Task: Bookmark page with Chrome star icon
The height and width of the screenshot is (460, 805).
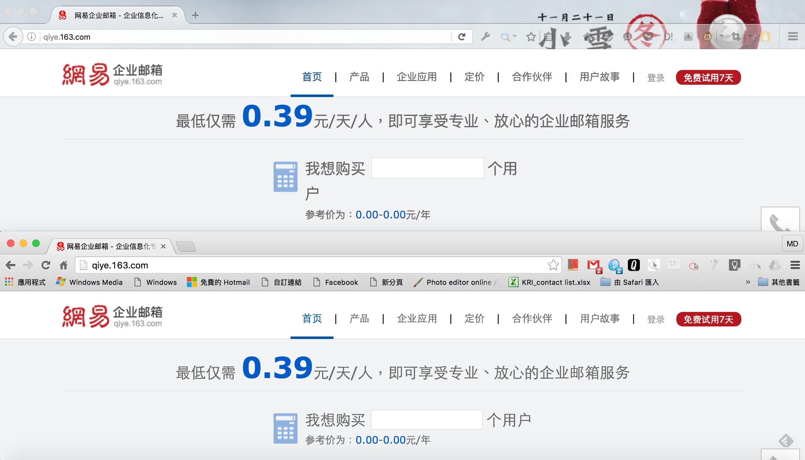Action: tap(553, 265)
